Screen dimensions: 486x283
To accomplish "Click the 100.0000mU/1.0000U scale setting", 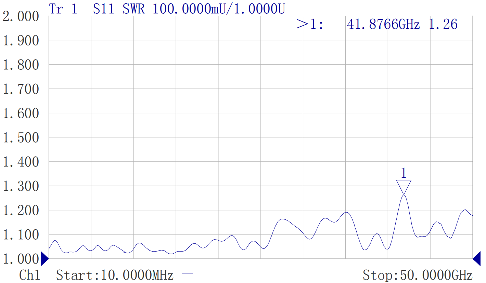I will pos(218,9).
